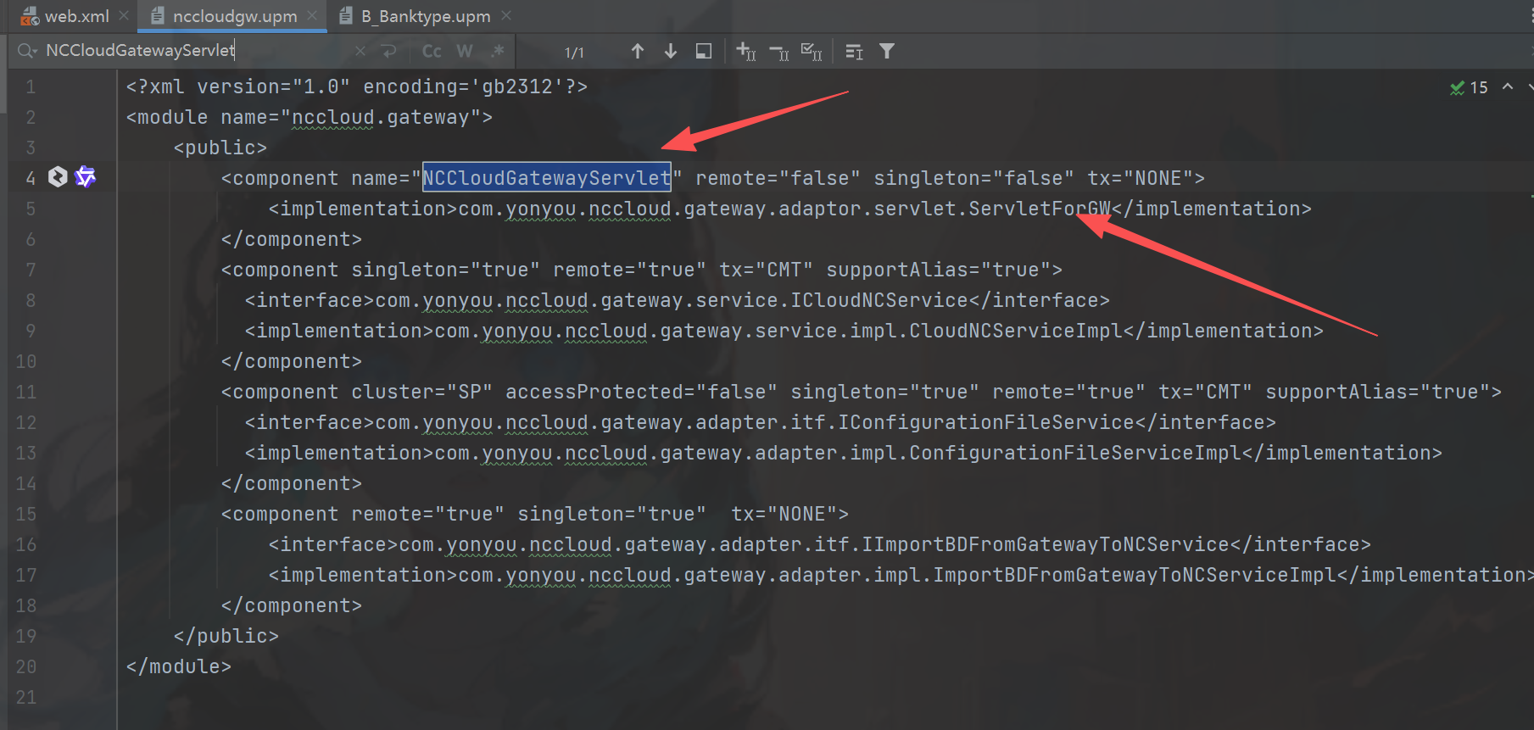Viewport: 1534px width, 730px height.
Task: Go to previous highlighted problem chevron
Action: (x=1508, y=86)
